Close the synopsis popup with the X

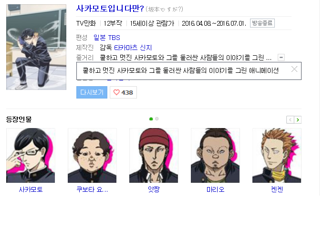click(294, 69)
